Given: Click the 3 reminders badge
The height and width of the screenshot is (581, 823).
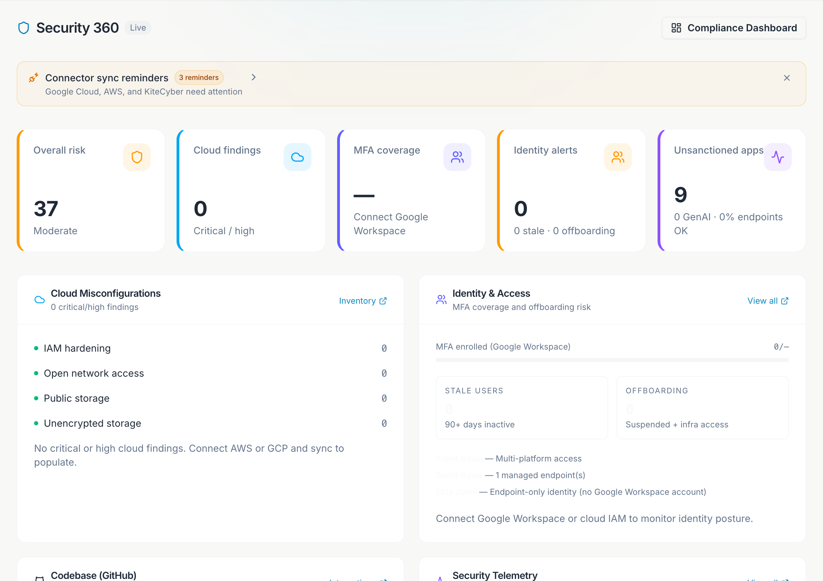Looking at the screenshot, I should (199, 77).
